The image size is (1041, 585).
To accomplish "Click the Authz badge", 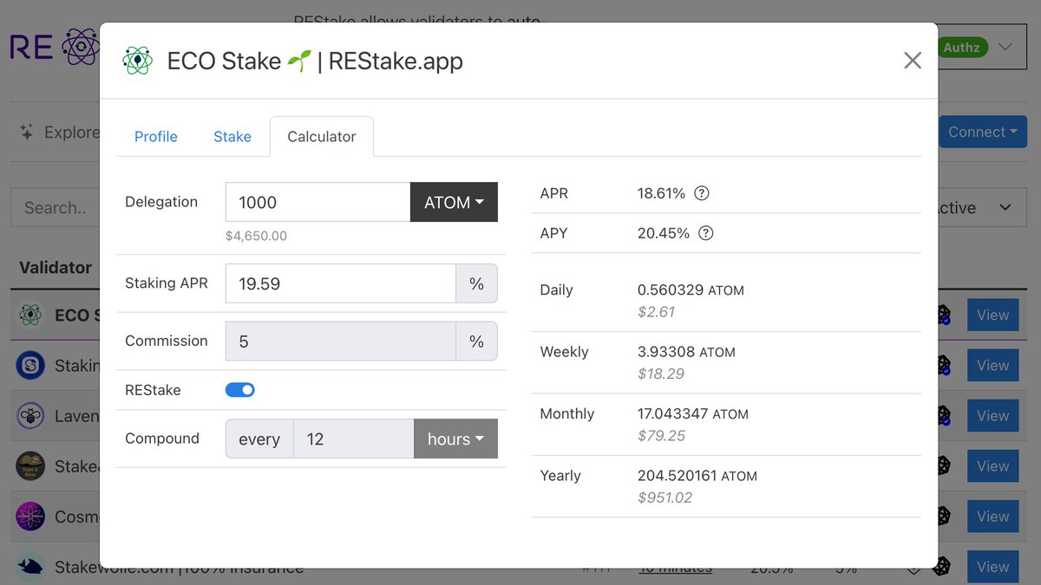I will point(960,48).
